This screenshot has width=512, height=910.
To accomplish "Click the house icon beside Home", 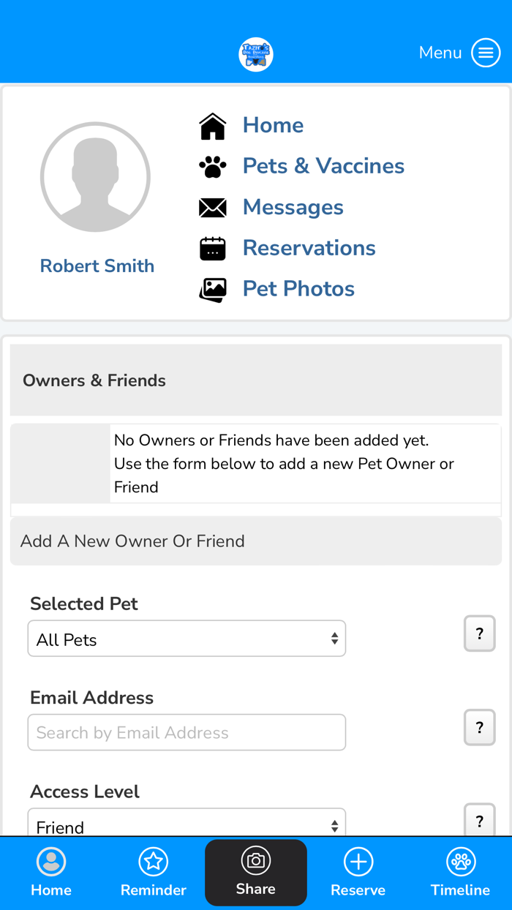I will 213,126.
